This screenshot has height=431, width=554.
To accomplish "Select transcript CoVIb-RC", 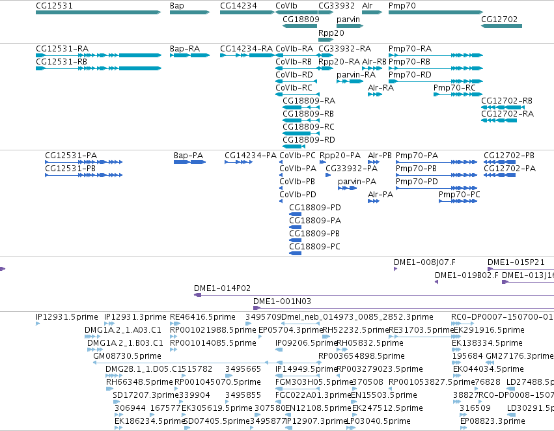I will [x=297, y=94].
